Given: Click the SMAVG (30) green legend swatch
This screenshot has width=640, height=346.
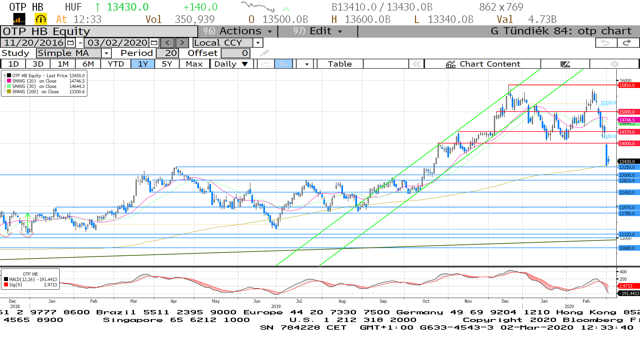Looking at the screenshot, I should pos(9,86).
